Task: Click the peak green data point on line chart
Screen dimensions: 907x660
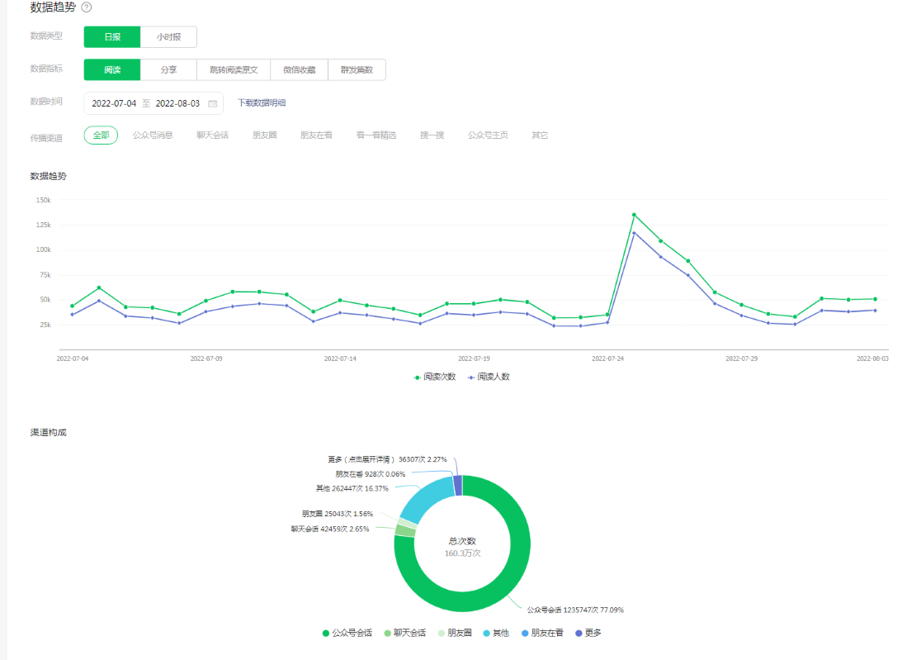Action: click(x=634, y=215)
